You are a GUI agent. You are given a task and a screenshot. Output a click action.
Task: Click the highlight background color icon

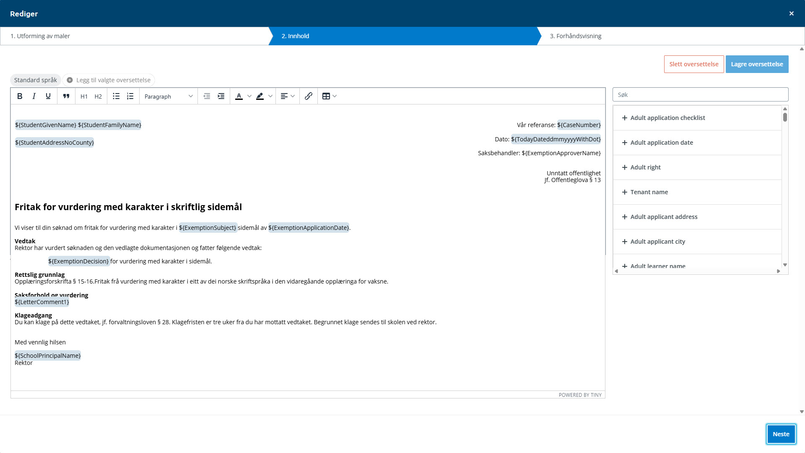click(260, 96)
